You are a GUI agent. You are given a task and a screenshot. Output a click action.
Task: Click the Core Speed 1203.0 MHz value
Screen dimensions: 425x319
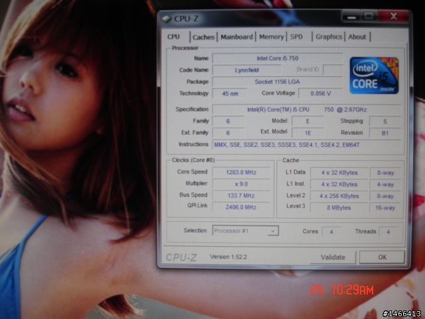point(241,172)
